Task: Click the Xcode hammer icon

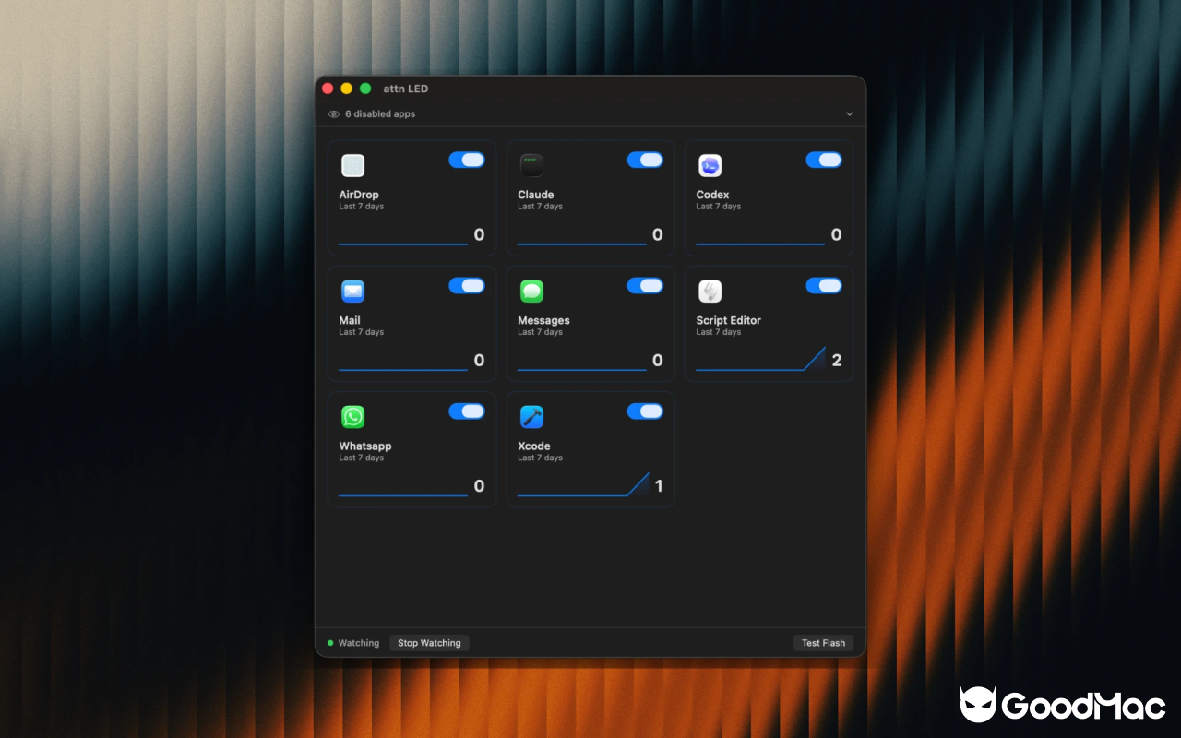Action: point(531,417)
